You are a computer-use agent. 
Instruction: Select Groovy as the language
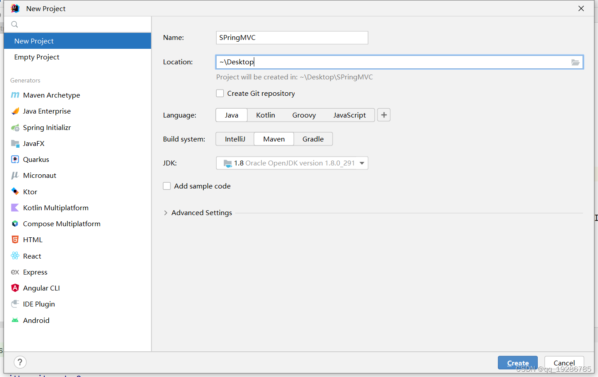click(304, 115)
